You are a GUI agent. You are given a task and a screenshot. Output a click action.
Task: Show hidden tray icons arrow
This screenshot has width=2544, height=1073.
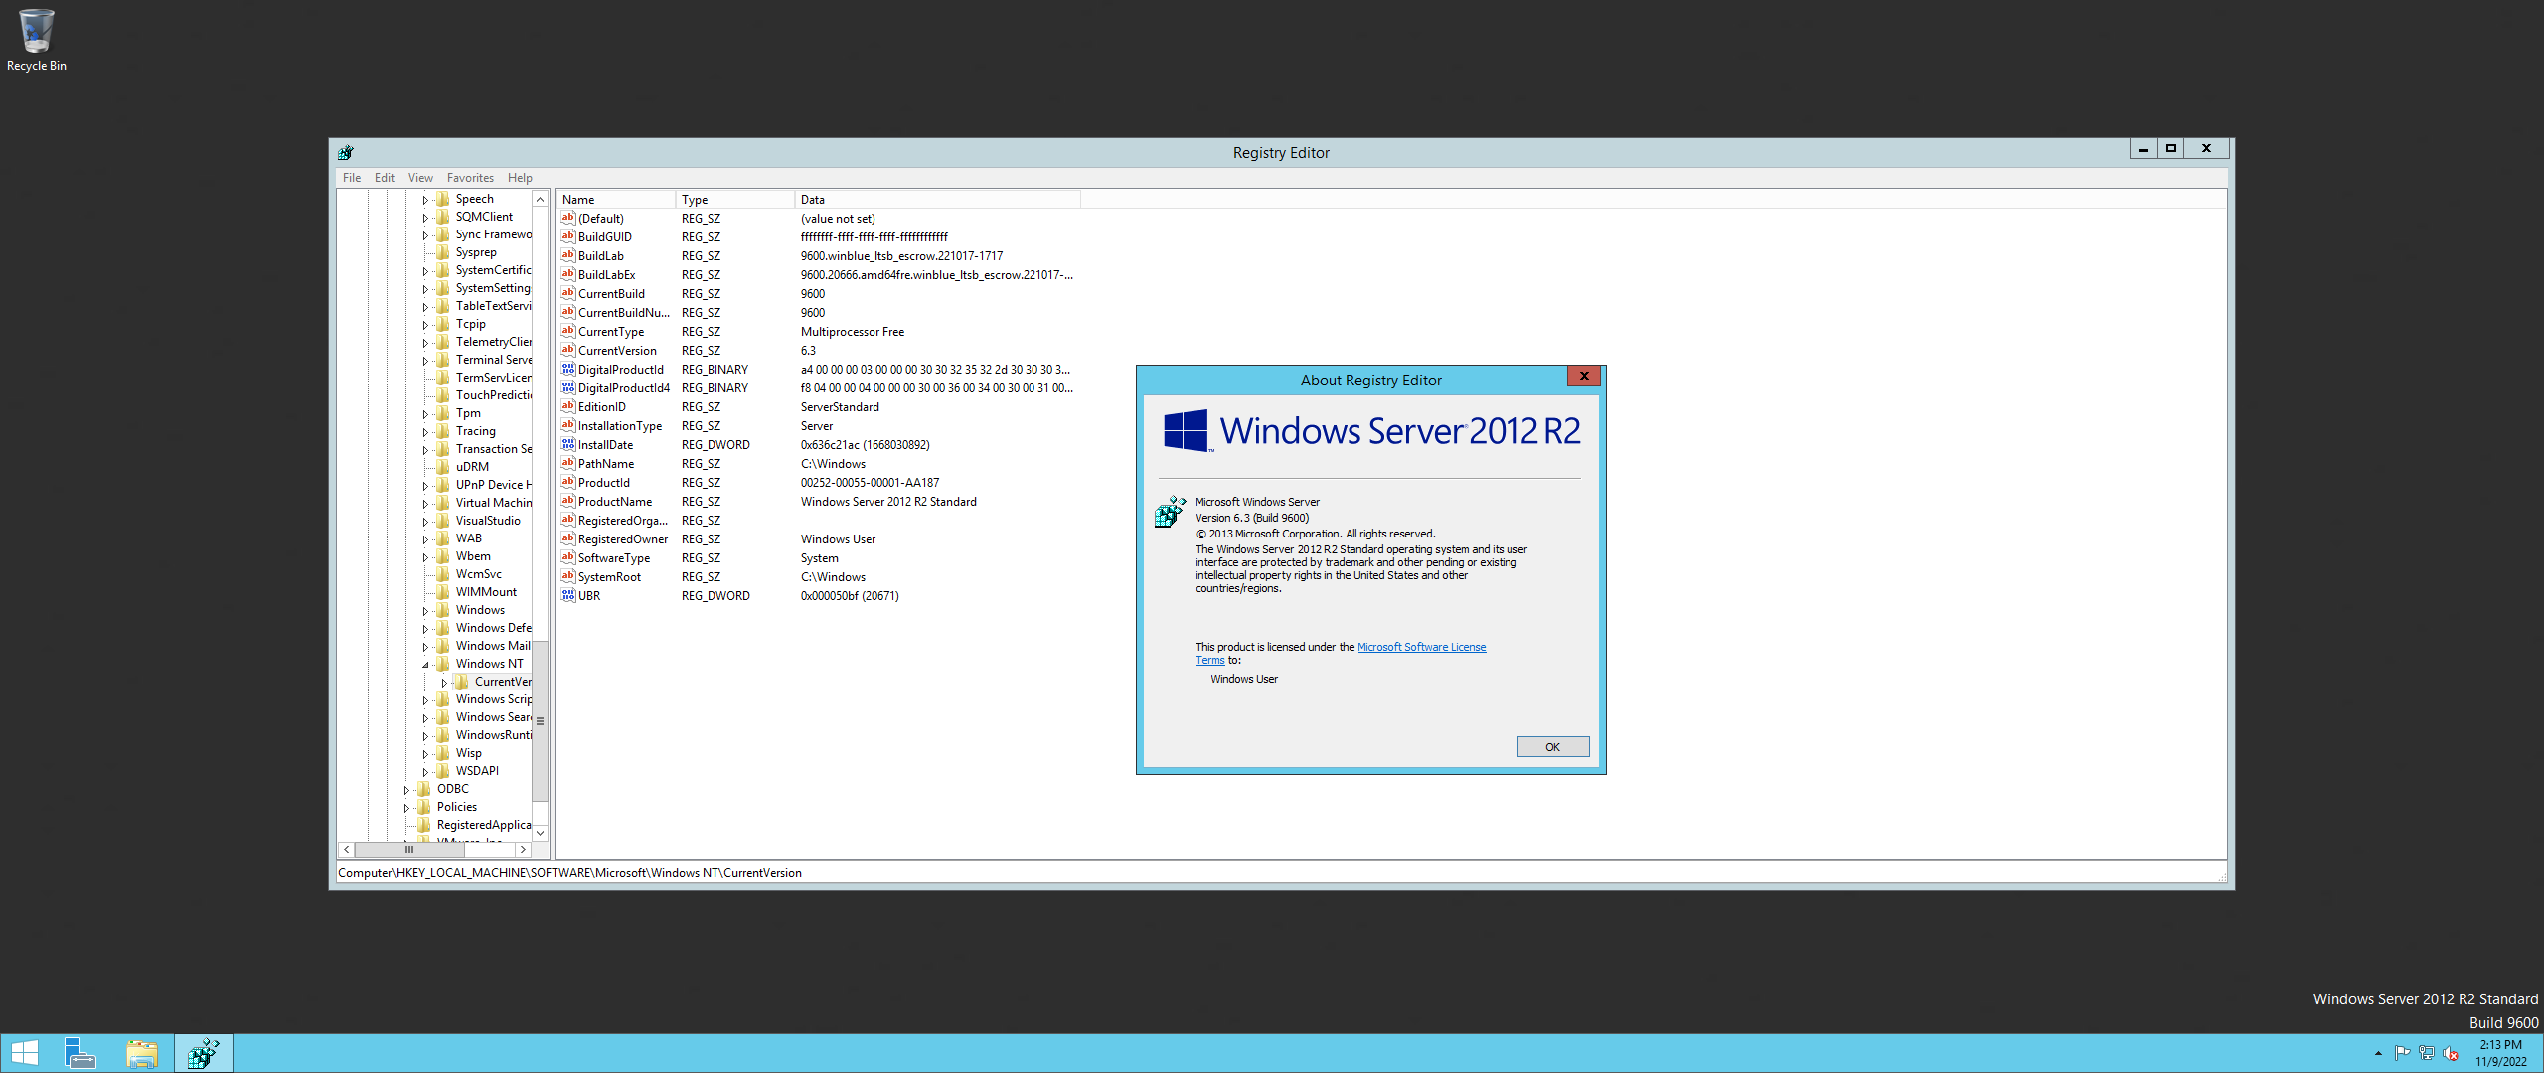[x=2378, y=1053]
